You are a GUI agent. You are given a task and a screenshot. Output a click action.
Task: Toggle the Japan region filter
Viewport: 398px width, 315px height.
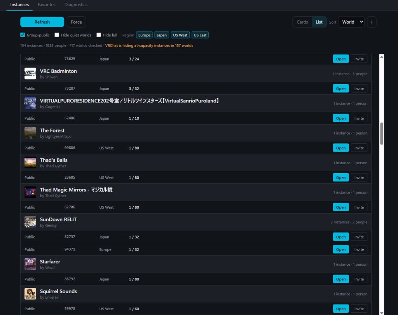click(162, 35)
